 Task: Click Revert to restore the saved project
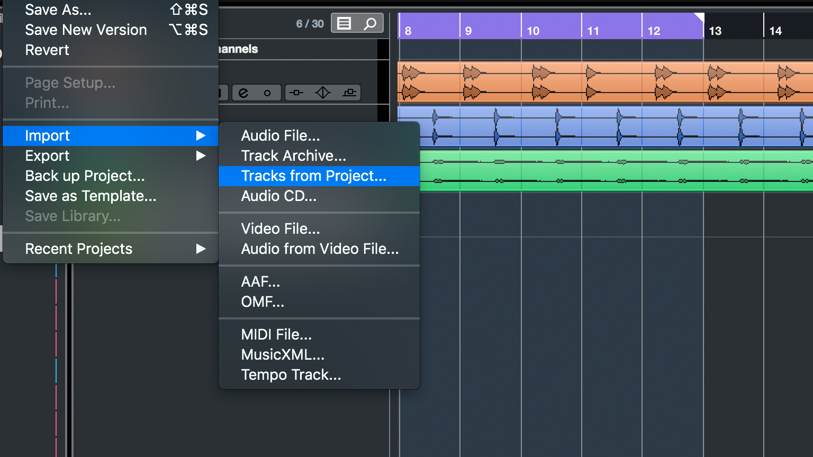click(47, 50)
